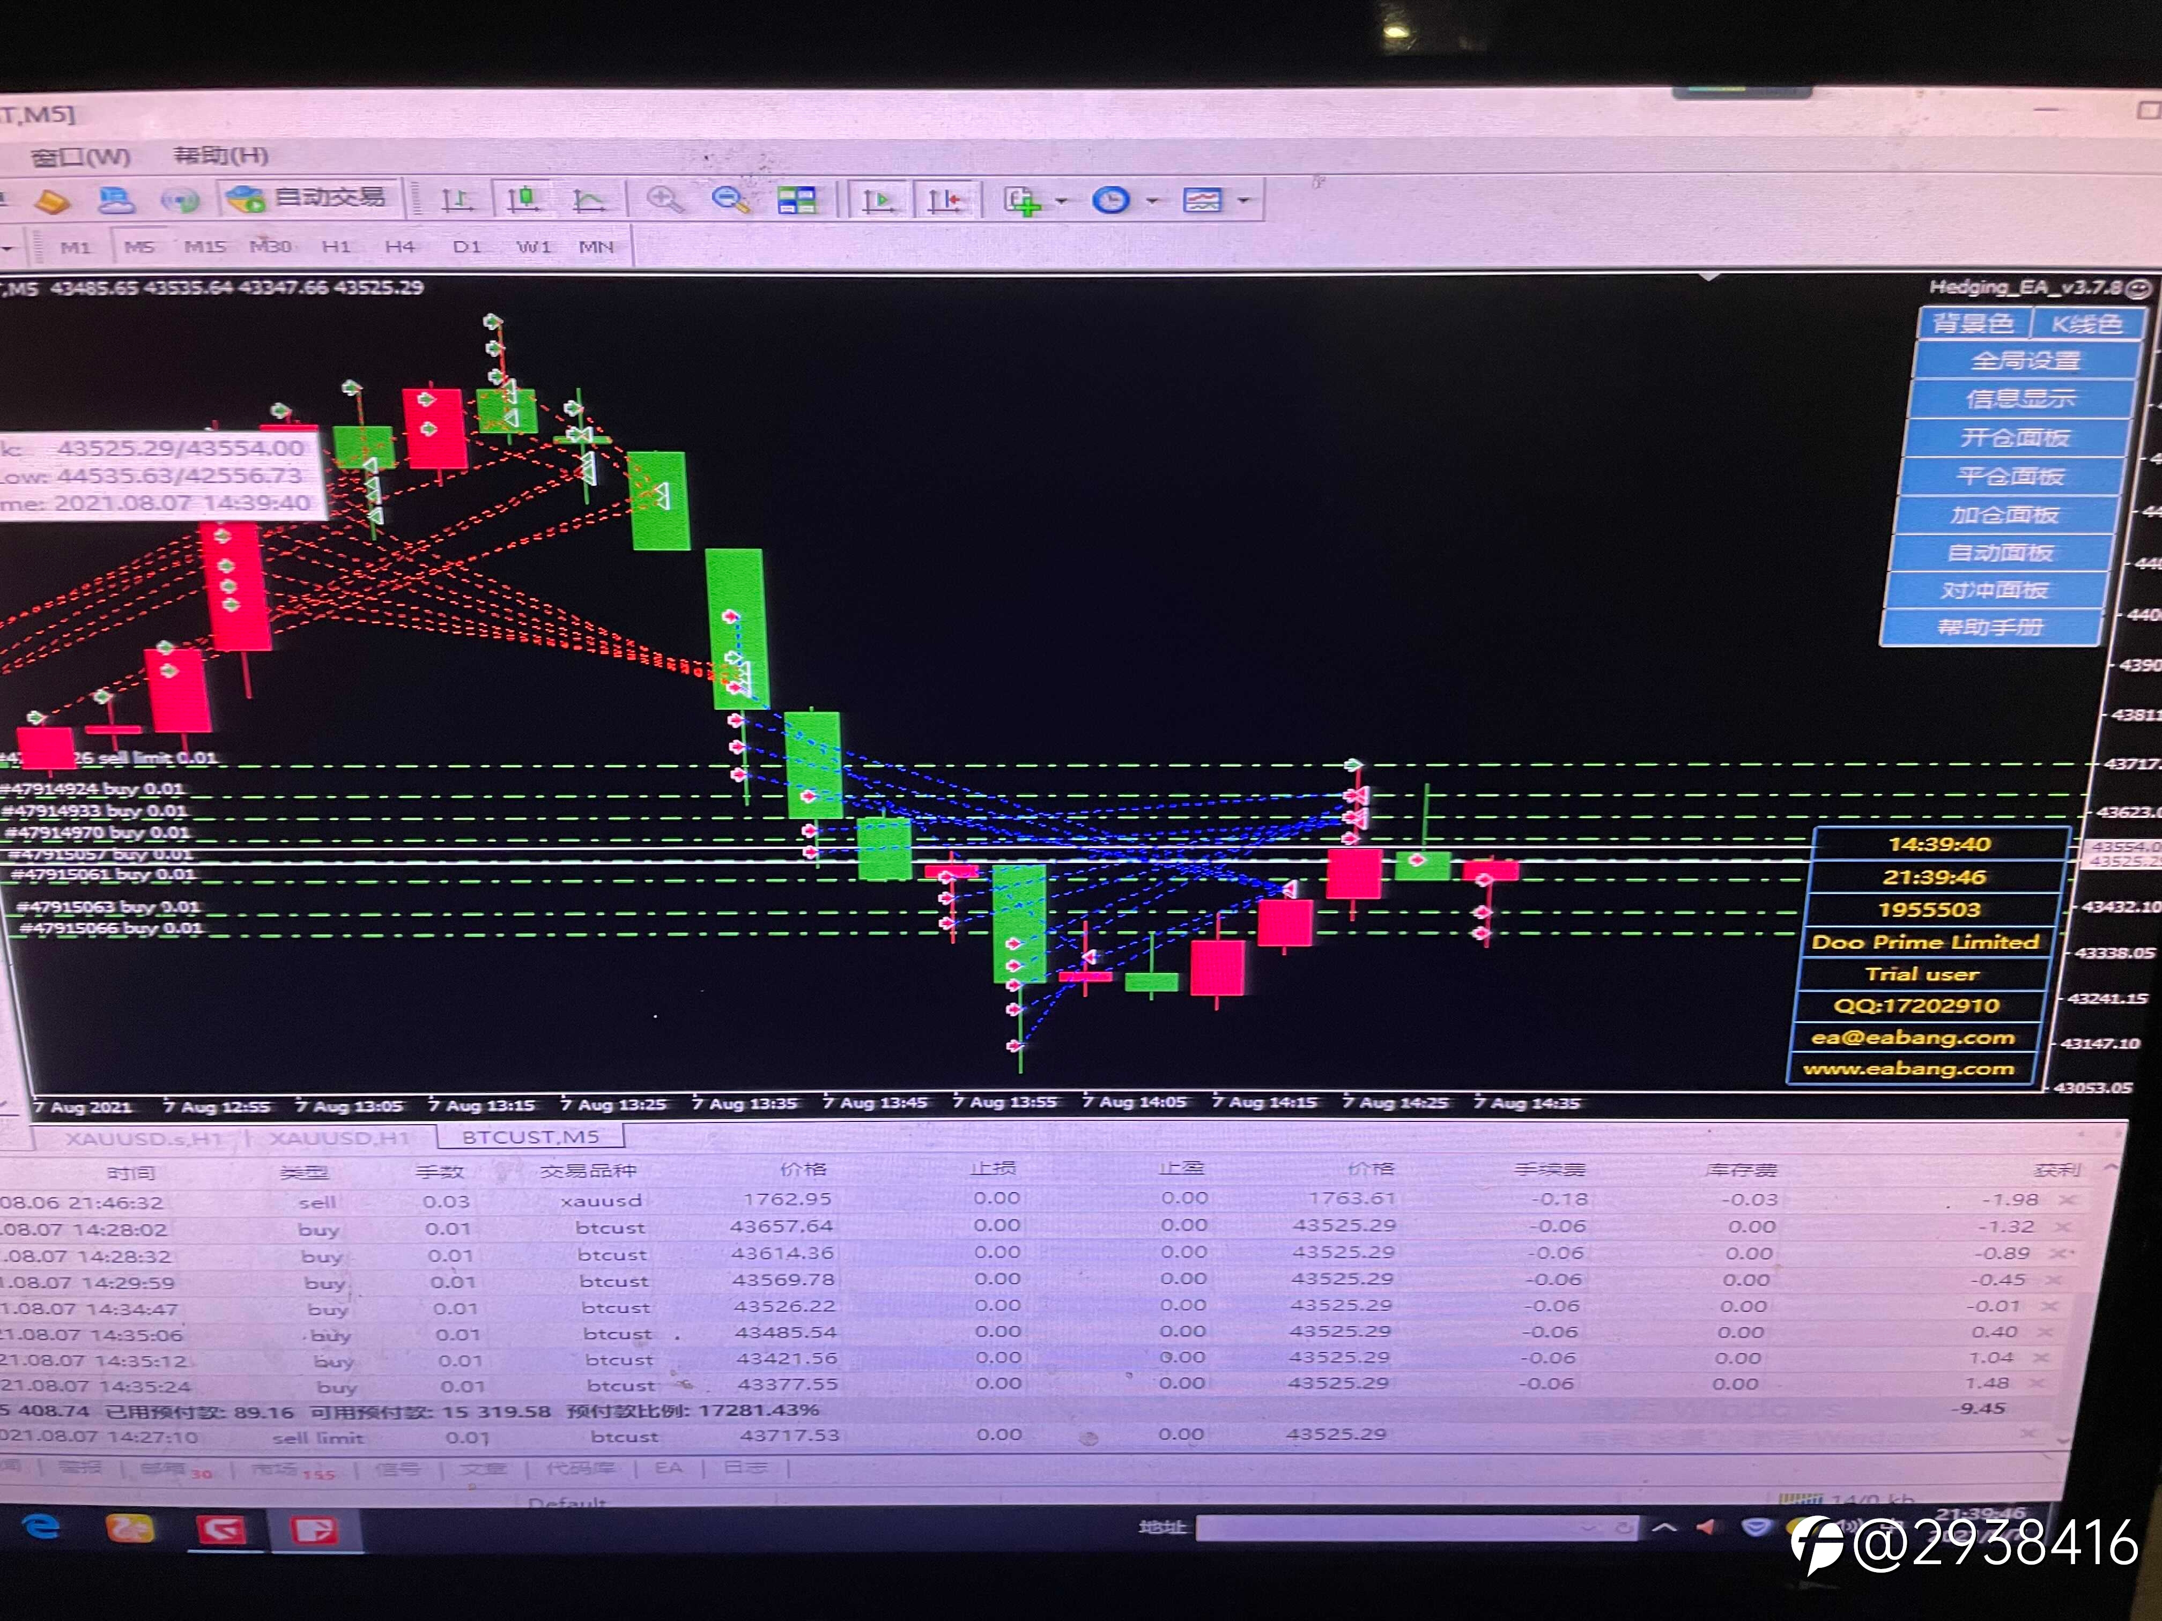Screen dimensions: 2162x1621
Task: Click the chart templates icon
Action: pyautogui.click(x=1203, y=200)
